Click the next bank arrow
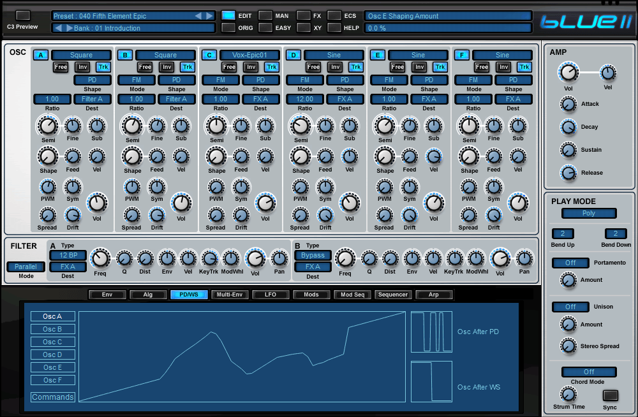 click(x=69, y=28)
